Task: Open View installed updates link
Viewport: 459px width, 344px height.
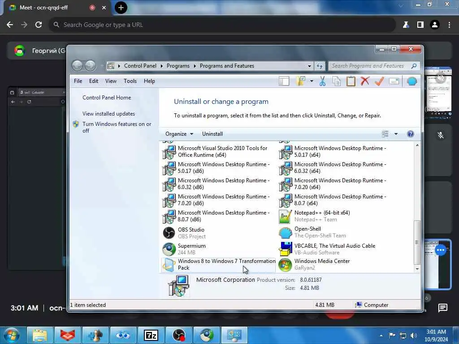Action: click(x=108, y=113)
